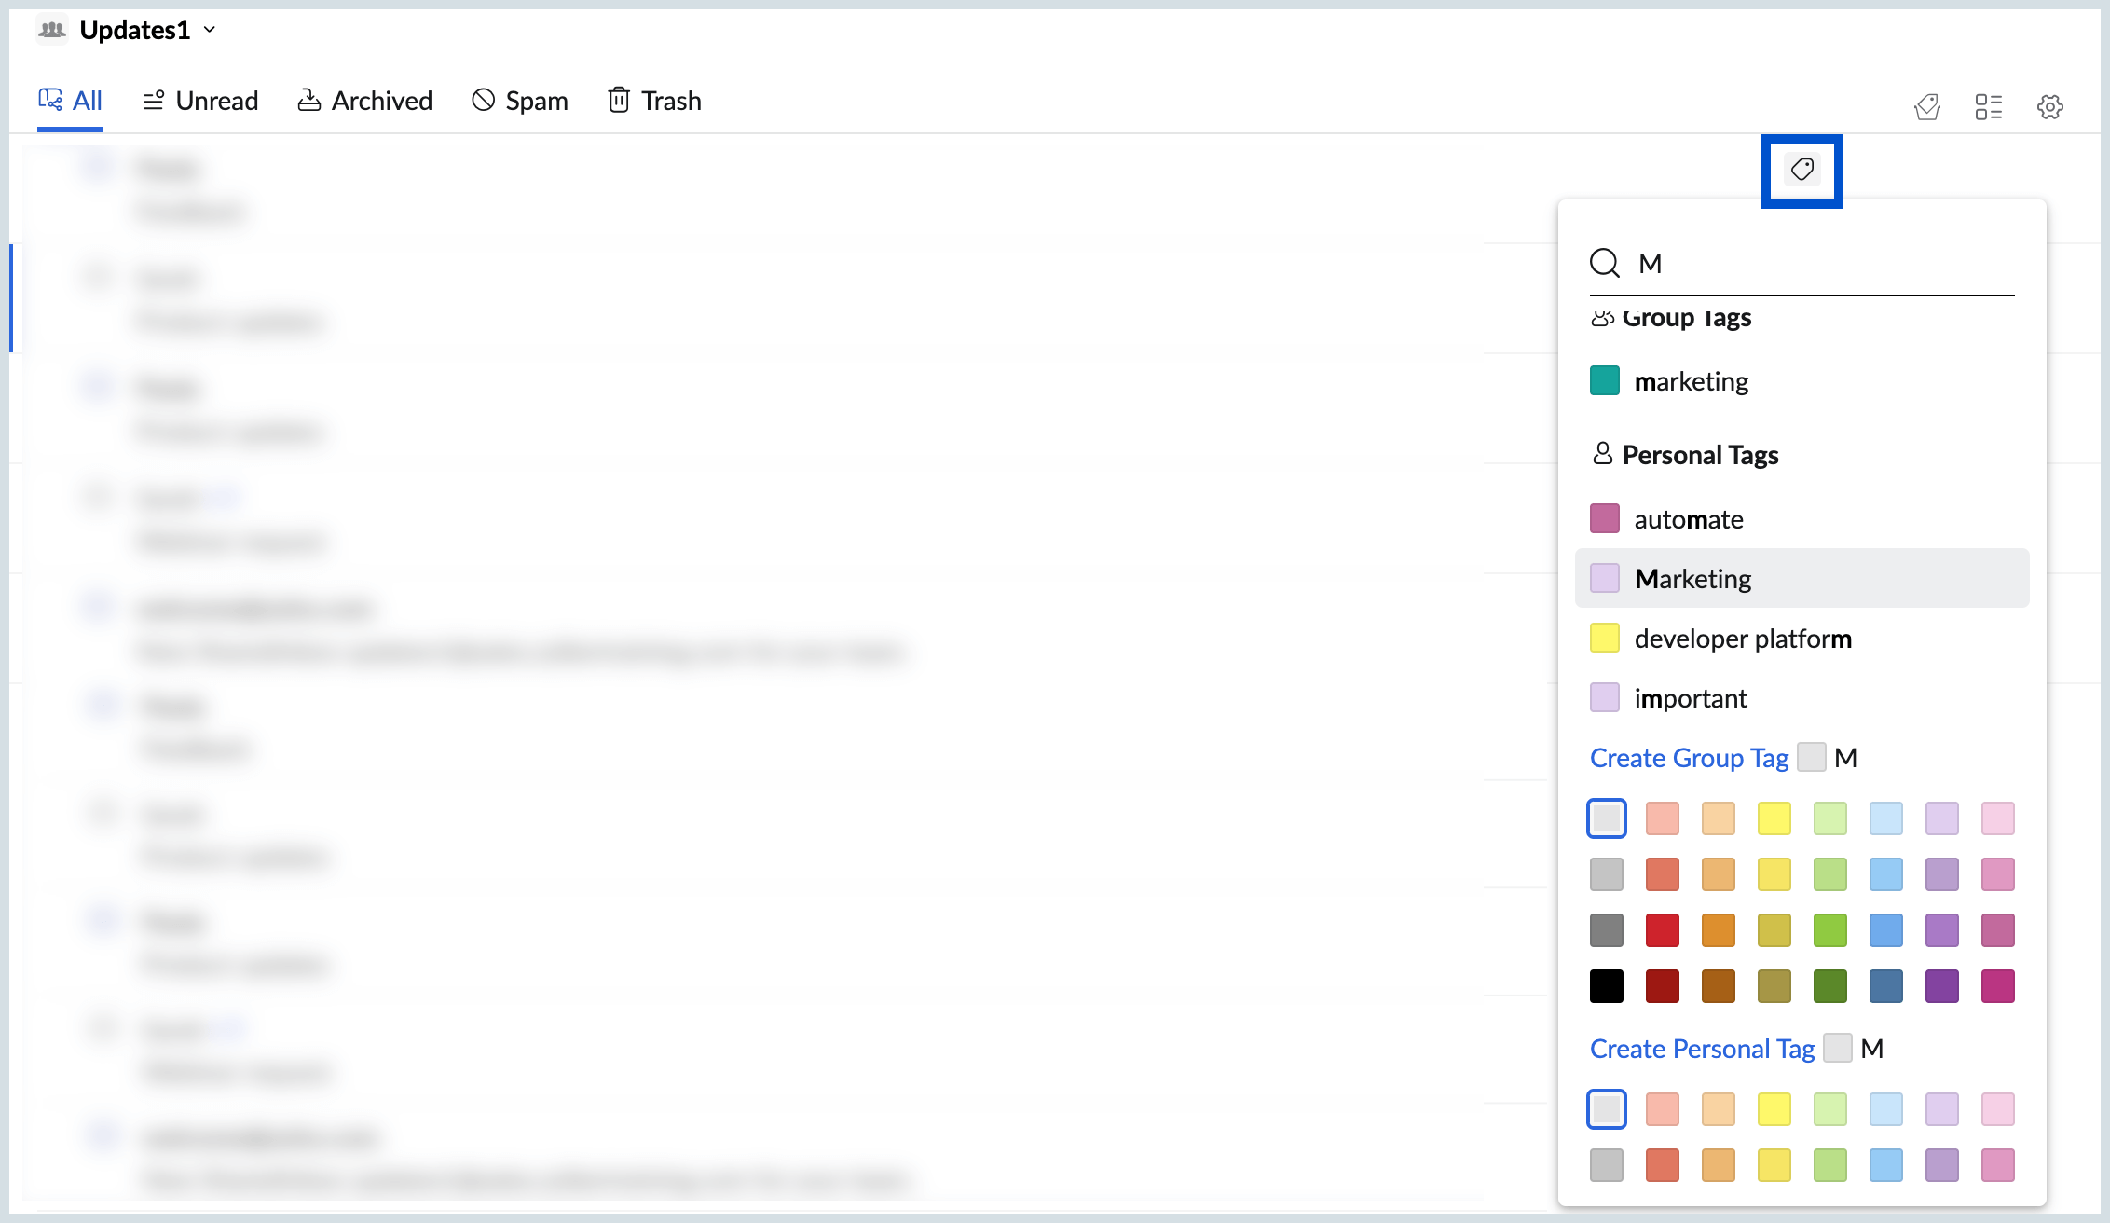Focus the tag search field containing M
The image size is (2110, 1223).
tap(1802, 264)
